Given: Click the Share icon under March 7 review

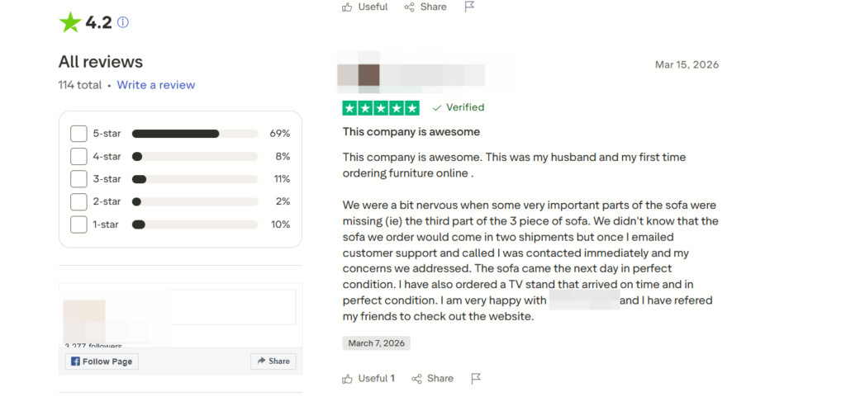Looking at the screenshot, I should (417, 379).
